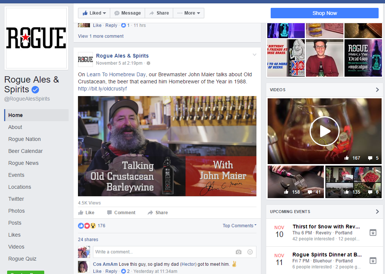Click the like count icon on Cos AmAm comment

123,271
